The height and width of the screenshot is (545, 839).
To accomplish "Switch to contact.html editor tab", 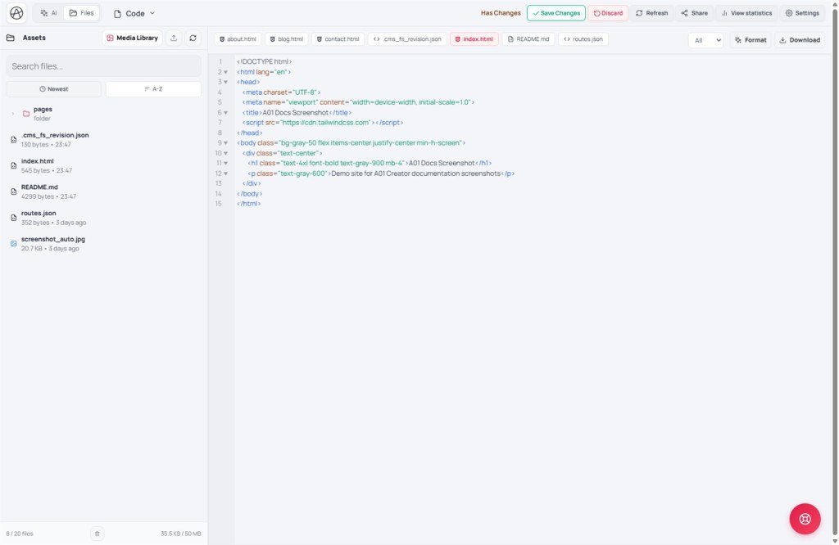I will 338,39.
